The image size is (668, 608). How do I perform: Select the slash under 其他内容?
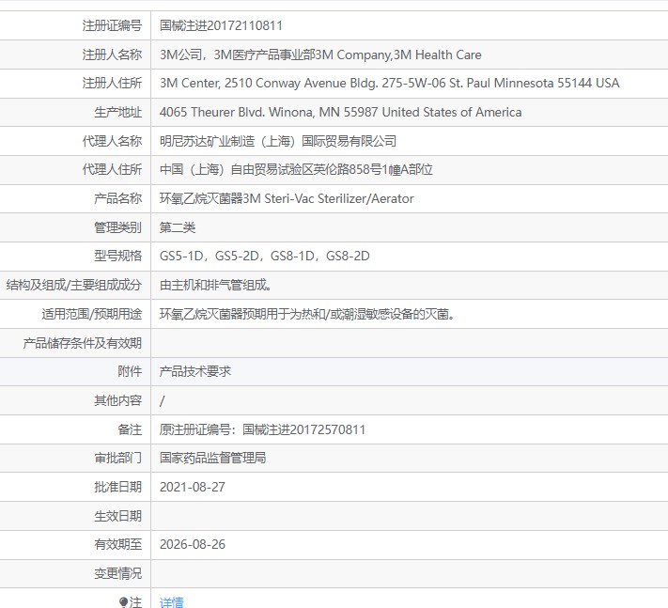[x=162, y=400]
